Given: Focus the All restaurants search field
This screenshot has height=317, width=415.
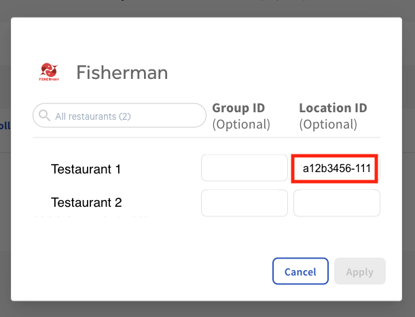Looking at the screenshot, I should 126,116.
